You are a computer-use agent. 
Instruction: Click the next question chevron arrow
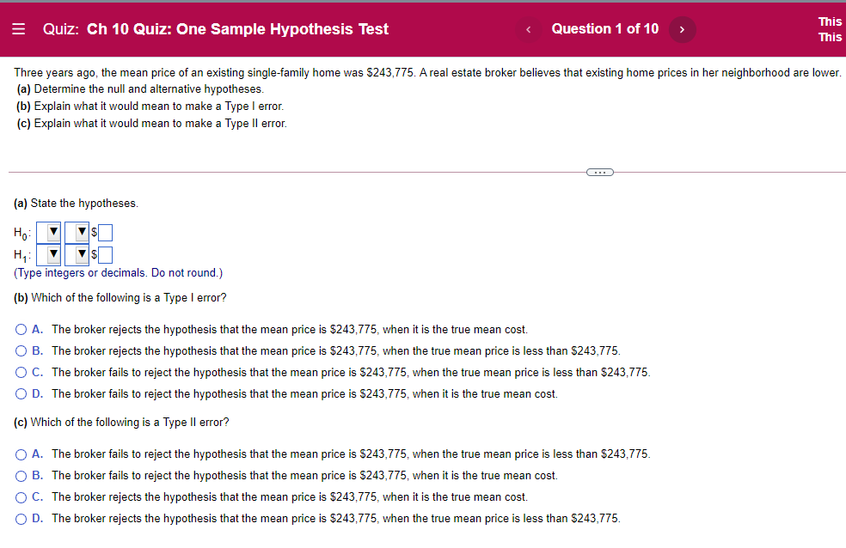pos(681,28)
